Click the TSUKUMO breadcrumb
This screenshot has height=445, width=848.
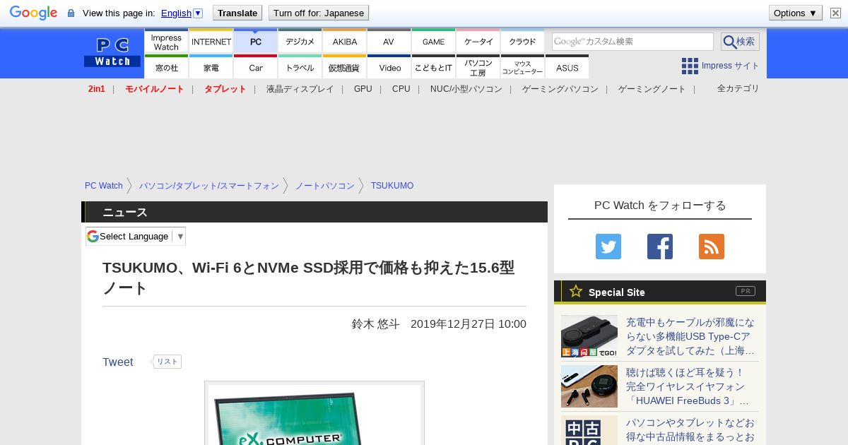(392, 186)
